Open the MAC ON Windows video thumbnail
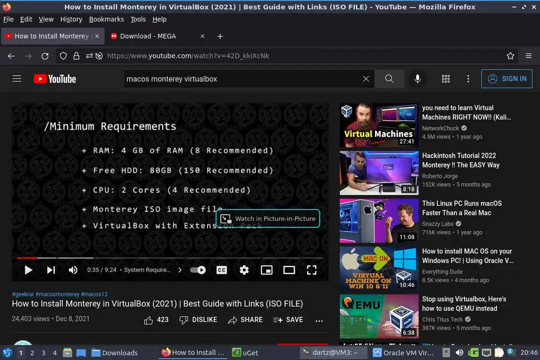The width and height of the screenshot is (540, 360). pyautogui.click(x=379, y=269)
